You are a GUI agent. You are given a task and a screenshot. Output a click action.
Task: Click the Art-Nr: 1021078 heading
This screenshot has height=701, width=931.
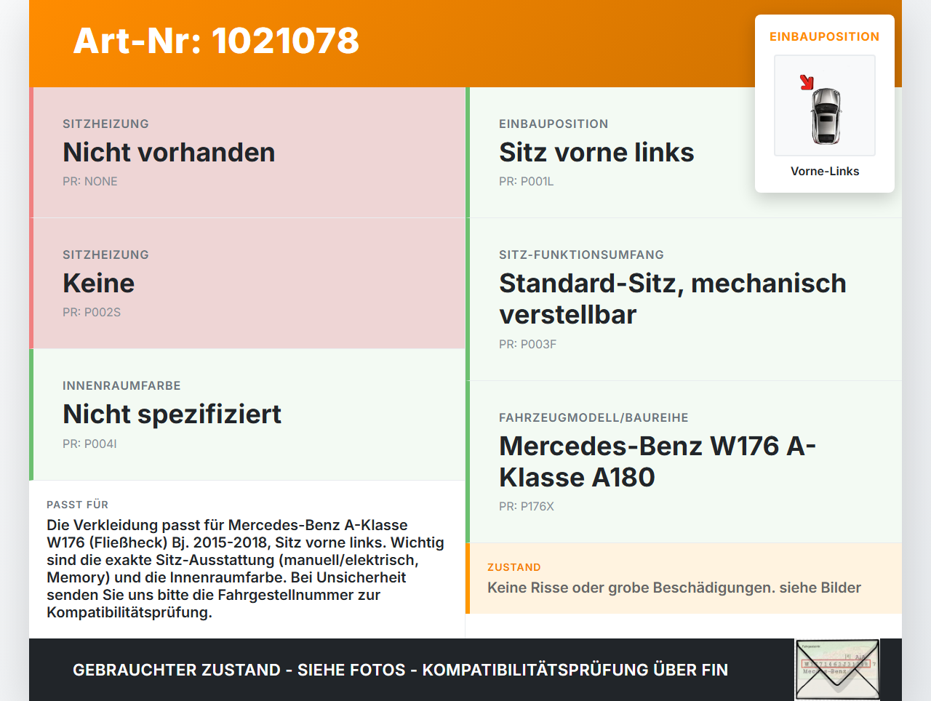click(216, 42)
